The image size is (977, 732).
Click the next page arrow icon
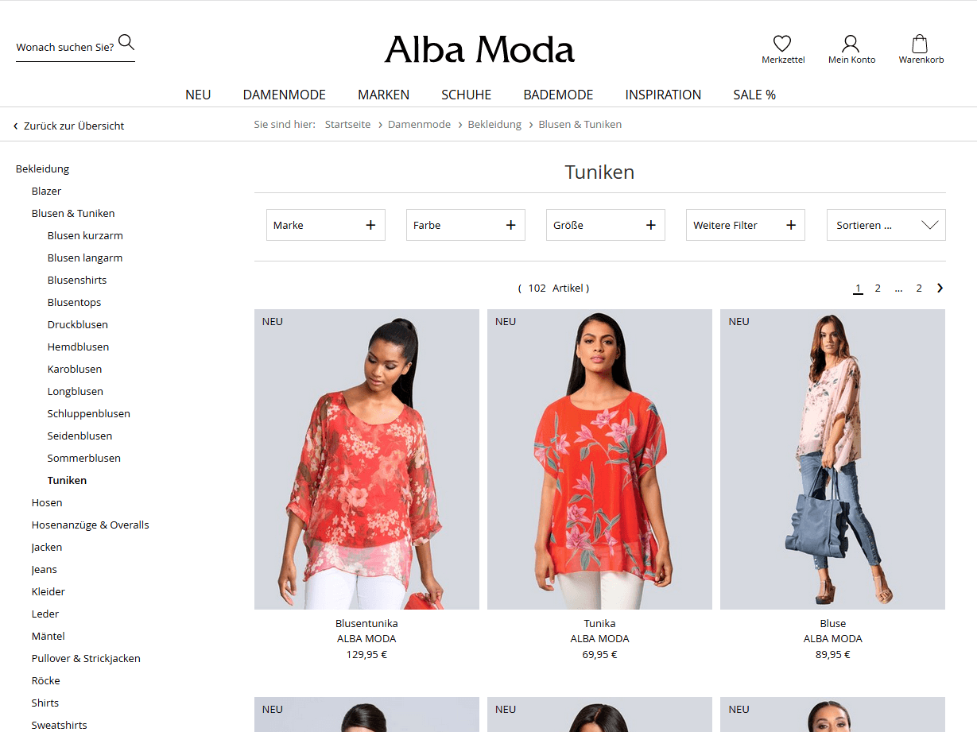pyautogui.click(x=940, y=288)
